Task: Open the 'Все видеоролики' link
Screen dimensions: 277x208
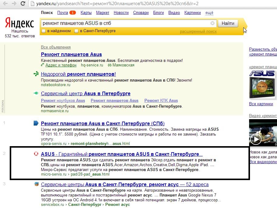Action: [x=263, y=162]
